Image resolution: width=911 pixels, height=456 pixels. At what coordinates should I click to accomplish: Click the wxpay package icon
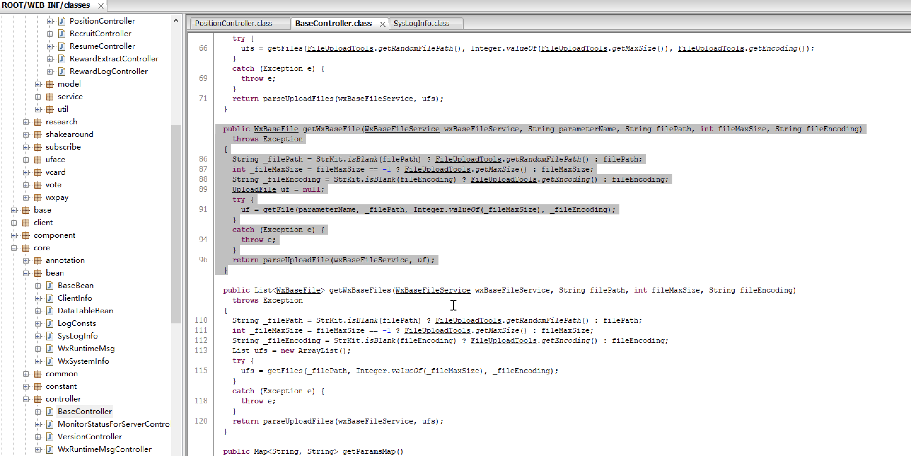point(38,197)
